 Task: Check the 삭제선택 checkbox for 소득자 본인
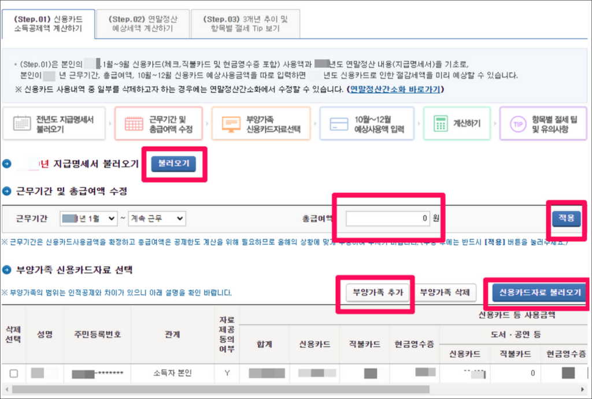[14, 374]
